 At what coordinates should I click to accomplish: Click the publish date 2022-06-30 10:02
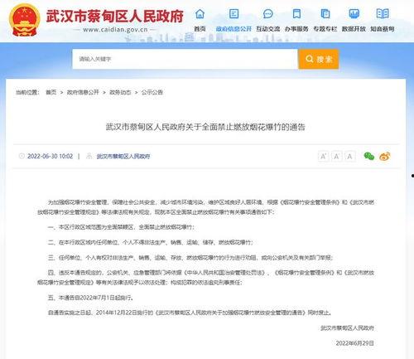point(50,156)
